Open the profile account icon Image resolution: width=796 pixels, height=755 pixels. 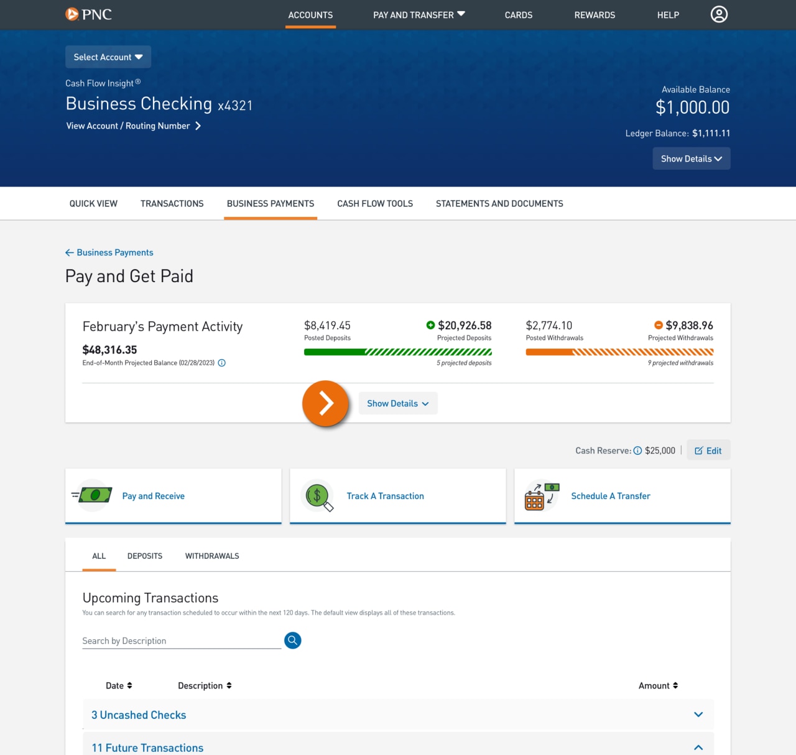[x=719, y=14]
